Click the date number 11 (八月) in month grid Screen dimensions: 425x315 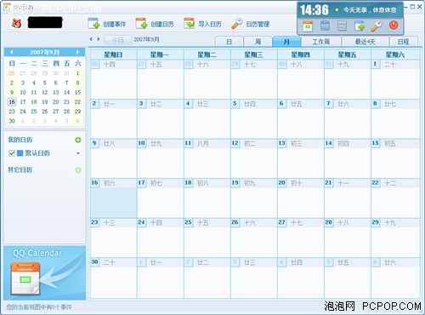coord(188,143)
